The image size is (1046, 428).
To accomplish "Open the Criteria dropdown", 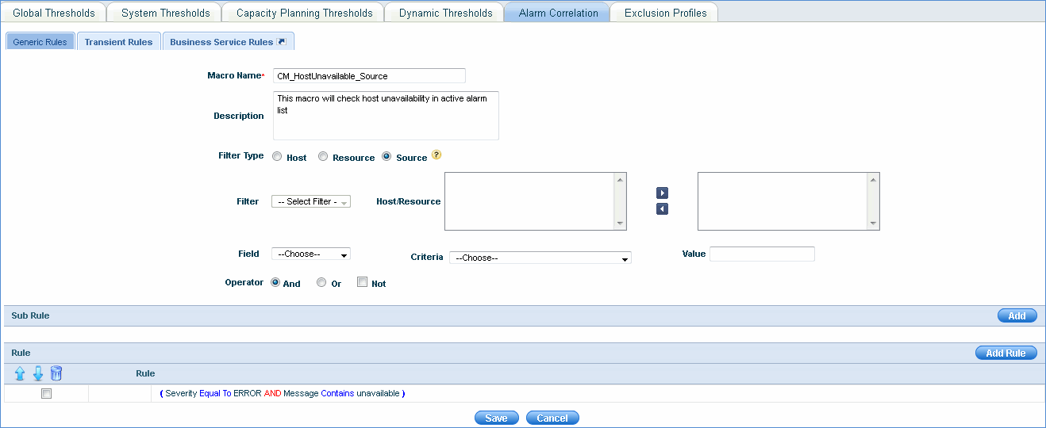I will point(540,258).
